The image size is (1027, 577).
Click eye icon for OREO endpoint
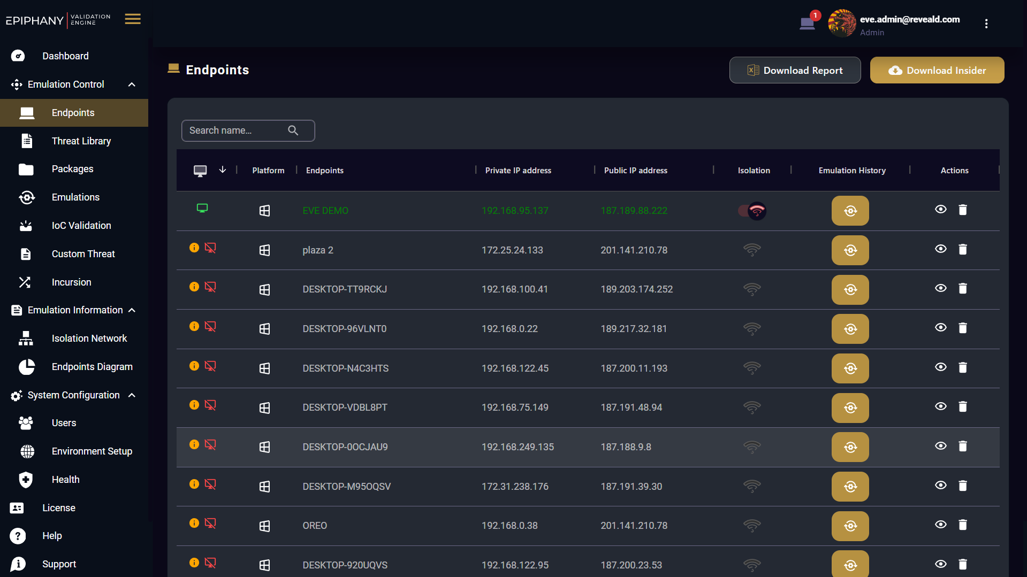940,525
